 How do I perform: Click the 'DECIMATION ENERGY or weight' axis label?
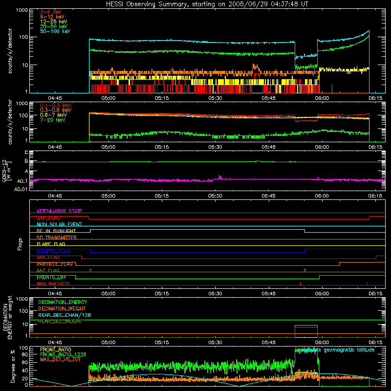click(7, 317)
